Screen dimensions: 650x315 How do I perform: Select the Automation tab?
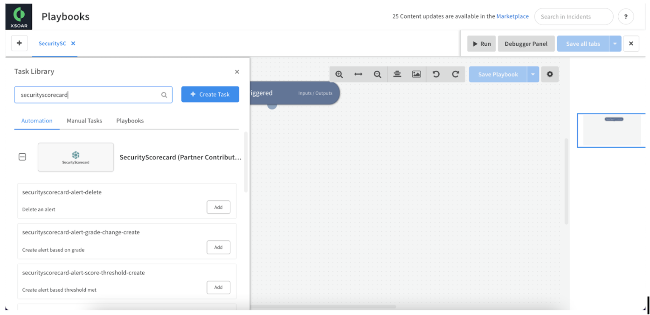37,120
